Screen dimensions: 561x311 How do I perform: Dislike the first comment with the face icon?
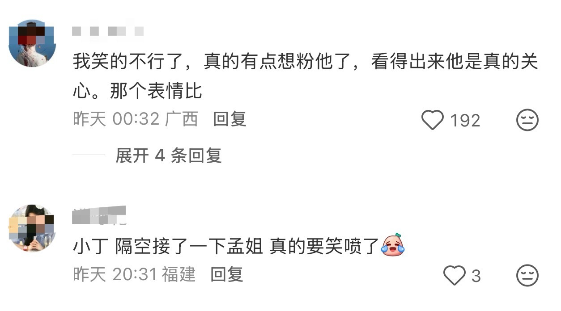527,120
